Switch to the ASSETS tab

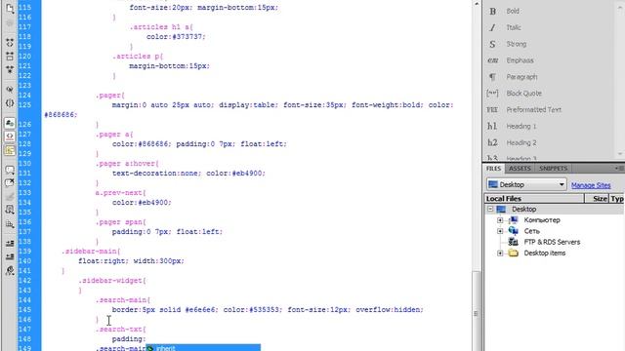coord(520,169)
